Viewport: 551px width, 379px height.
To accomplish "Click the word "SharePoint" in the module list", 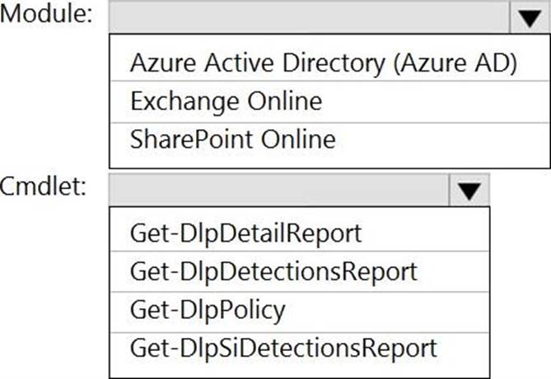I will pyautogui.click(x=190, y=139).
